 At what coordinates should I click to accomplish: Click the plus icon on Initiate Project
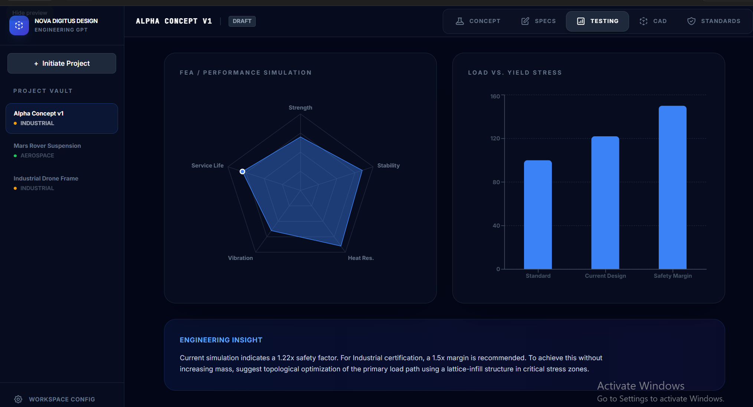pos(36,64)
